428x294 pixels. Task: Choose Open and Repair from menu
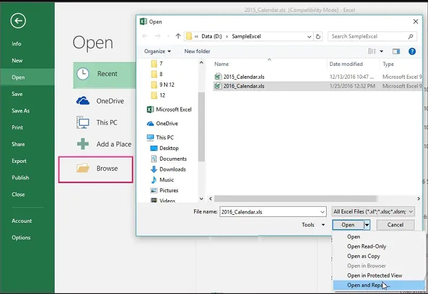[x=368, y=285]
